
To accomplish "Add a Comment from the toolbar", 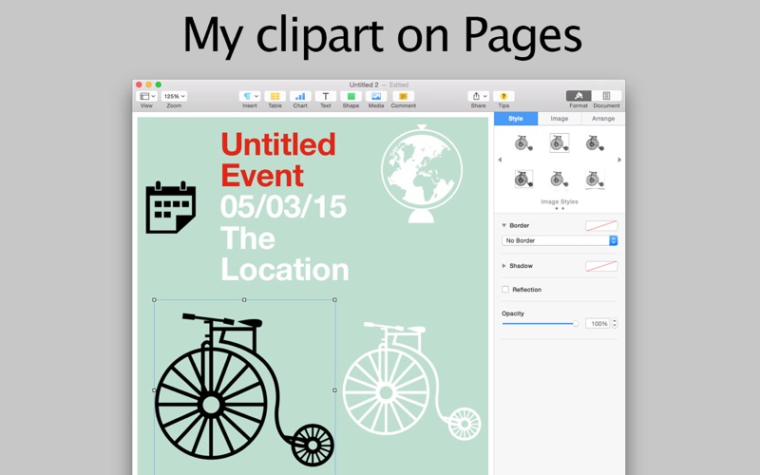I will point(403,96).
